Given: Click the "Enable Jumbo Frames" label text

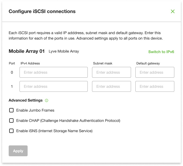Looking at the screenshot, I should (x=35, y=110).
